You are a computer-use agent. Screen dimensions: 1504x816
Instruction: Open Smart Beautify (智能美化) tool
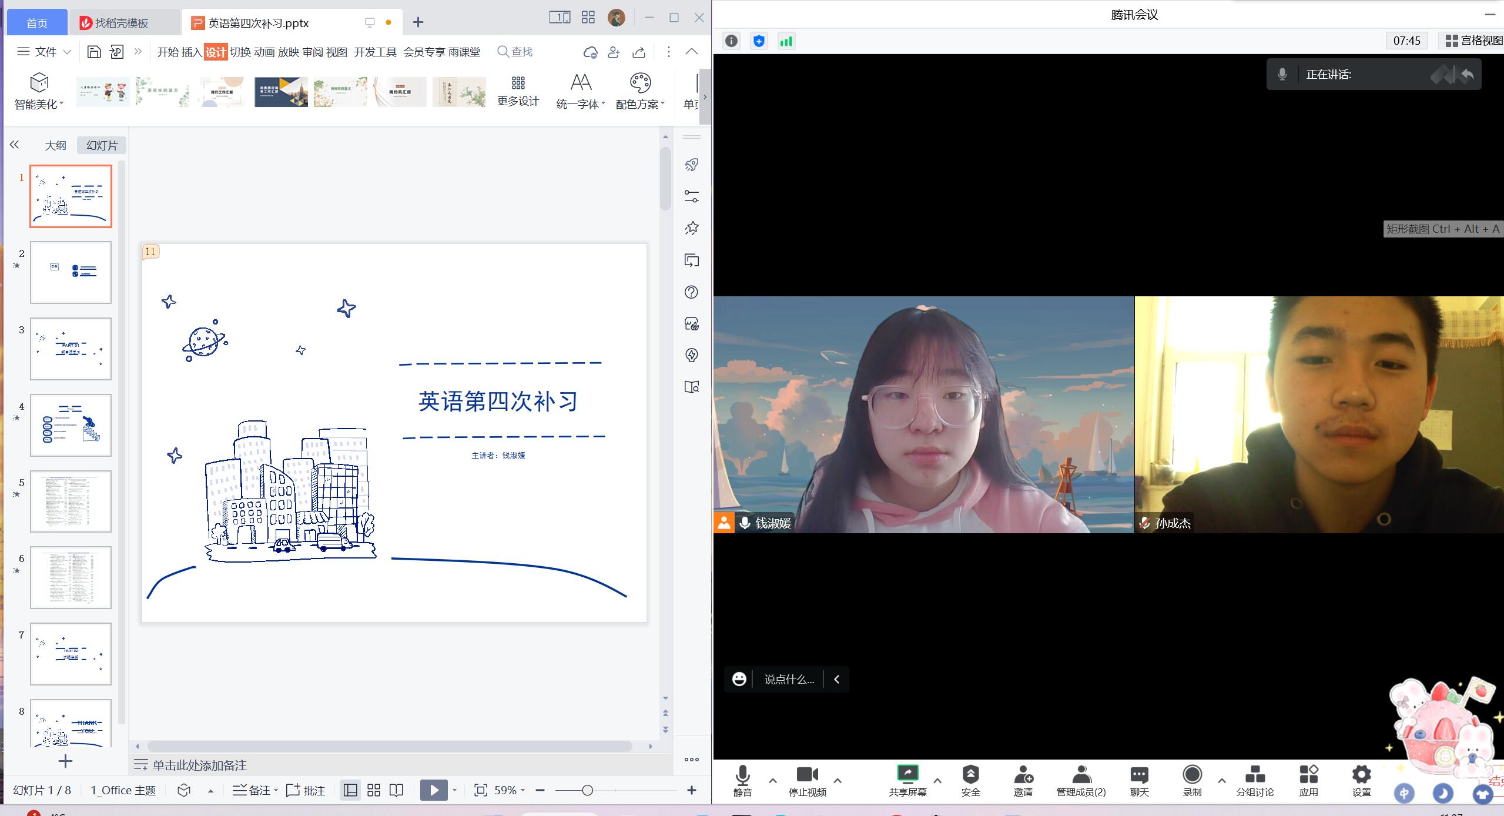[39, 91]
